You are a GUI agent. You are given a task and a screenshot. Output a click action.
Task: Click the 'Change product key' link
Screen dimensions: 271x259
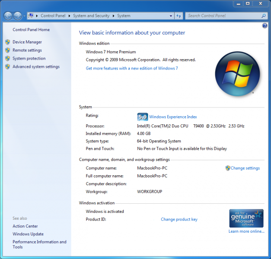(179, 219)
